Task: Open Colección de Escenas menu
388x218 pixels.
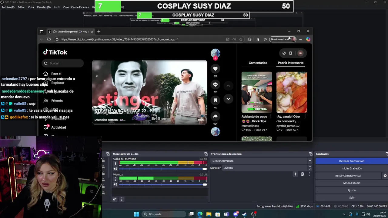Action: pos(76,7)
